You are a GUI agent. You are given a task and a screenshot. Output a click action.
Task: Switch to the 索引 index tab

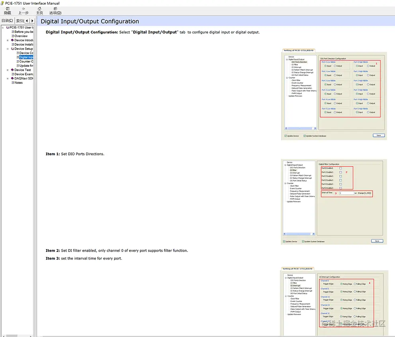[x=20, y=21]
